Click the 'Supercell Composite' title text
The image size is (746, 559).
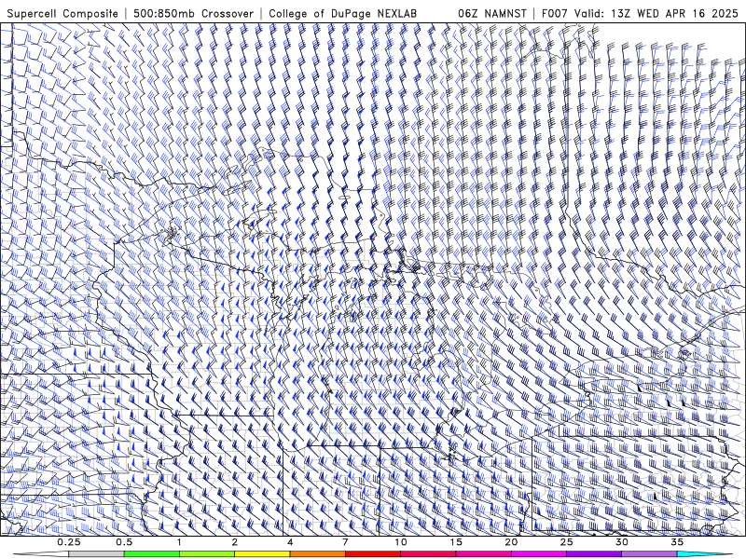click(x=62, y=13)
